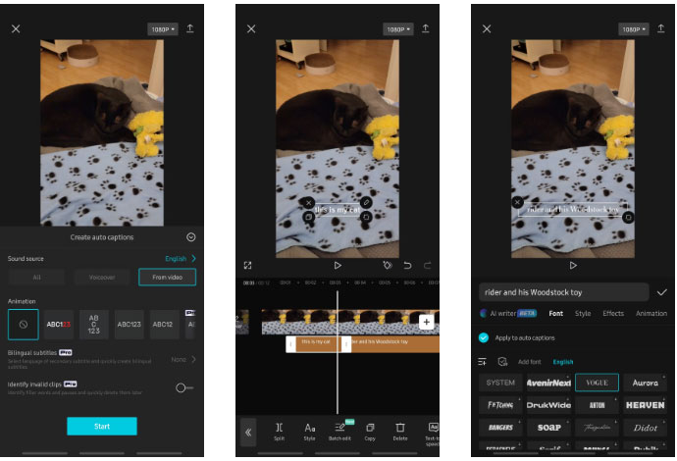Screen dimensions: 677x461
Task: Open fullscreen preview in the middle editor
Action: click(x=248, y=265)
